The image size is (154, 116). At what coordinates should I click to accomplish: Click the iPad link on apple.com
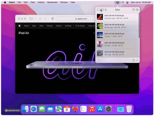[41, 26]
